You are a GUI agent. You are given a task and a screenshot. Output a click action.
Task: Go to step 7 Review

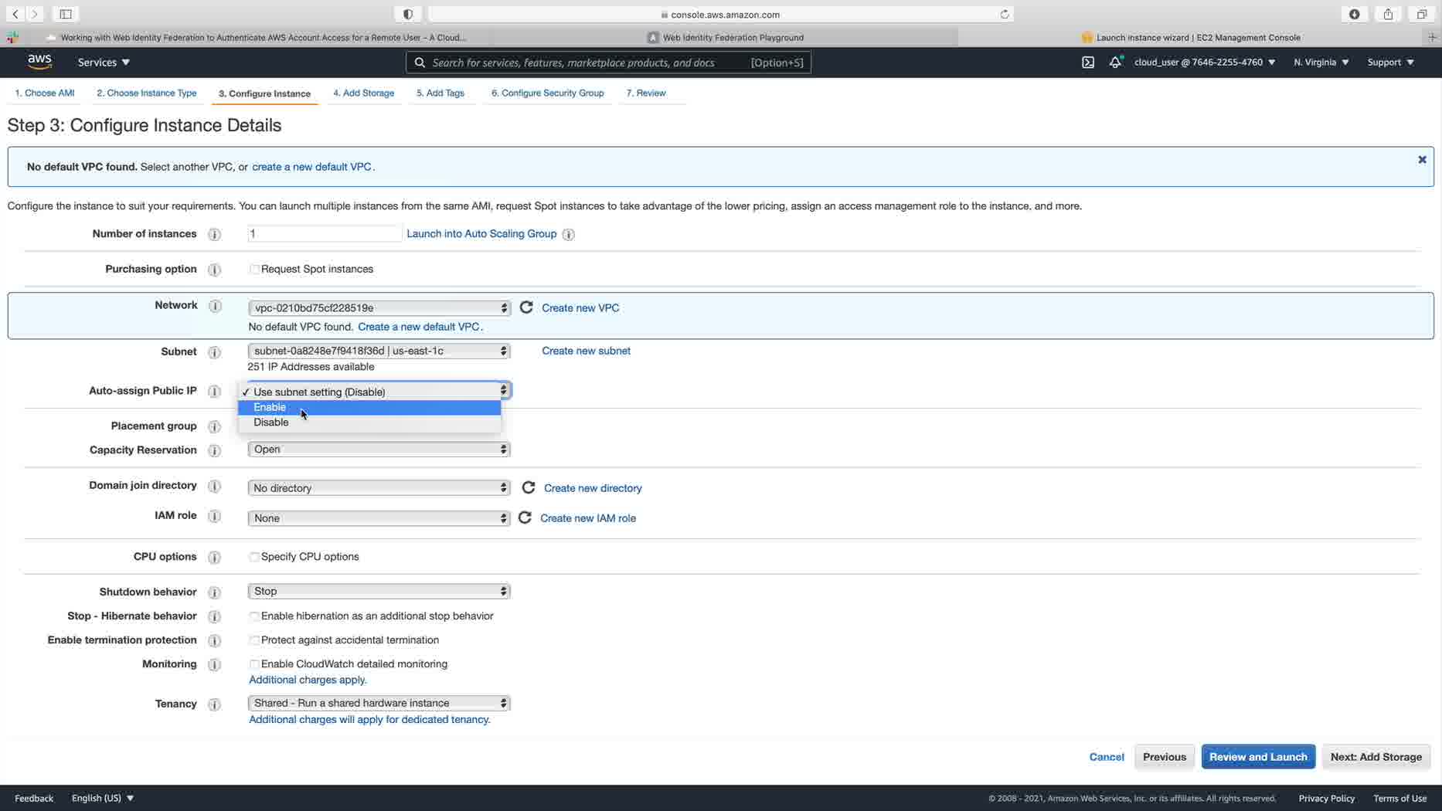pos(646,93)
